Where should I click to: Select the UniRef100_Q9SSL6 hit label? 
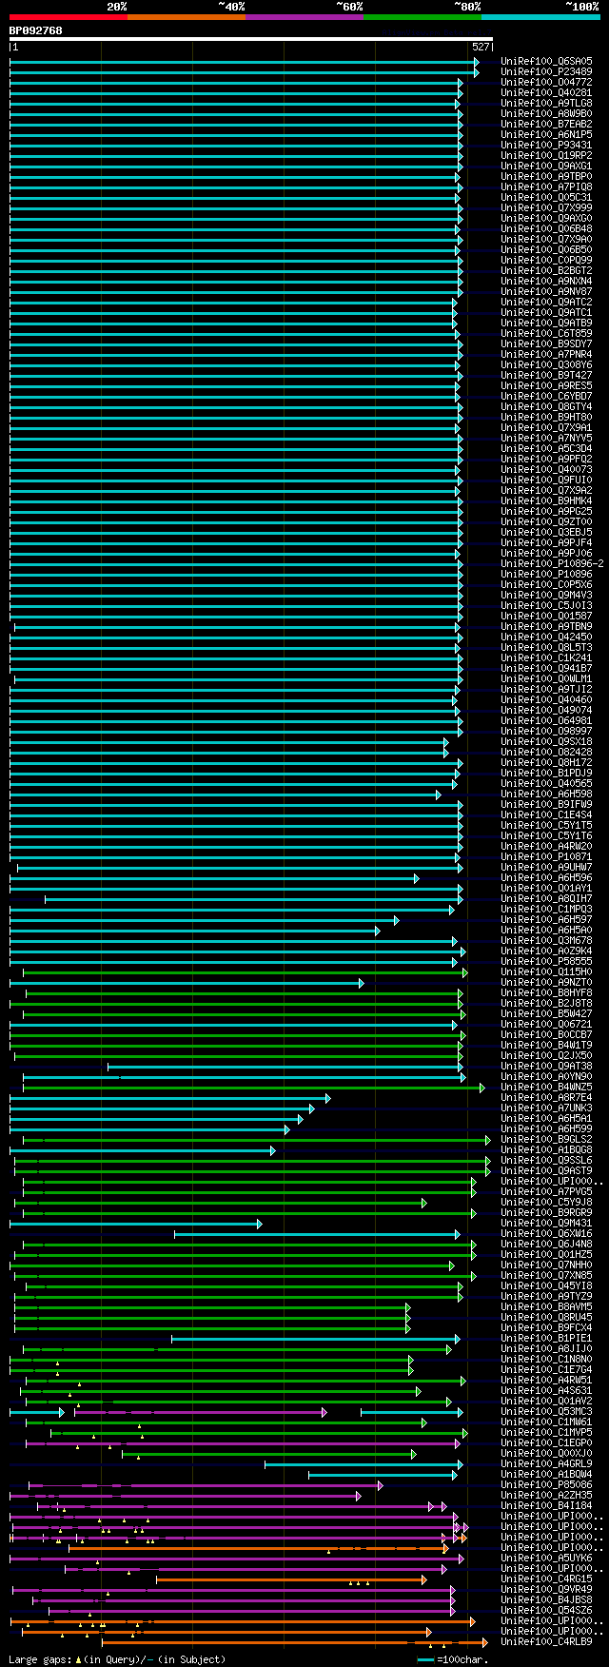[x=546, y=1161]
